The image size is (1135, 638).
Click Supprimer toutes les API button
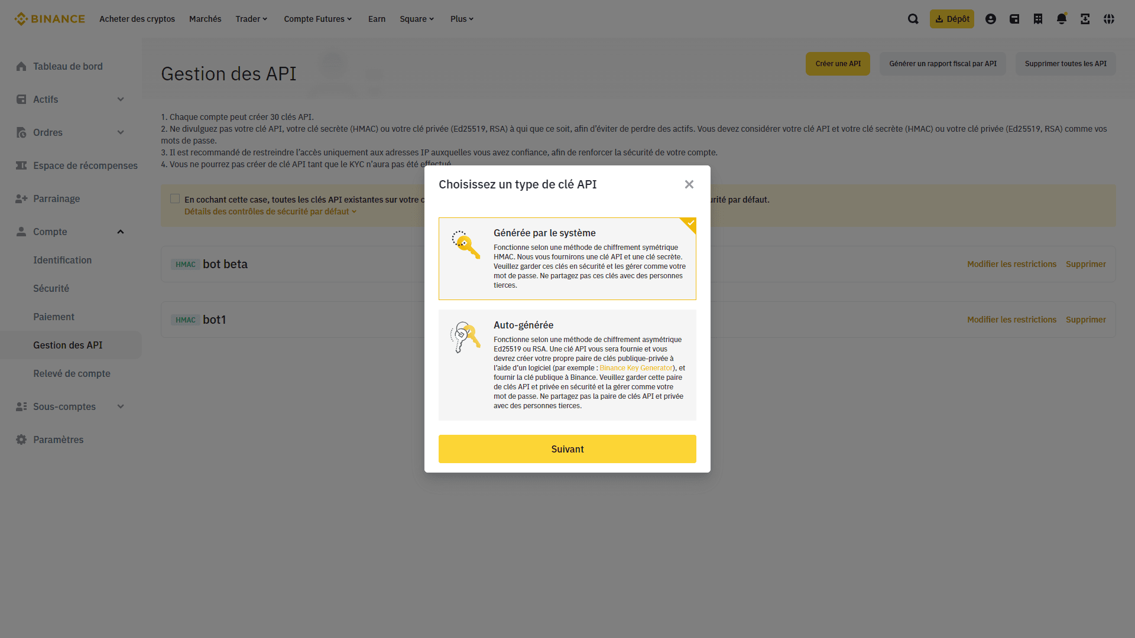coord(1066,64)
